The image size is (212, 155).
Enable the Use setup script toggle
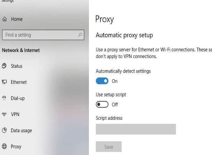pos(102,104)
